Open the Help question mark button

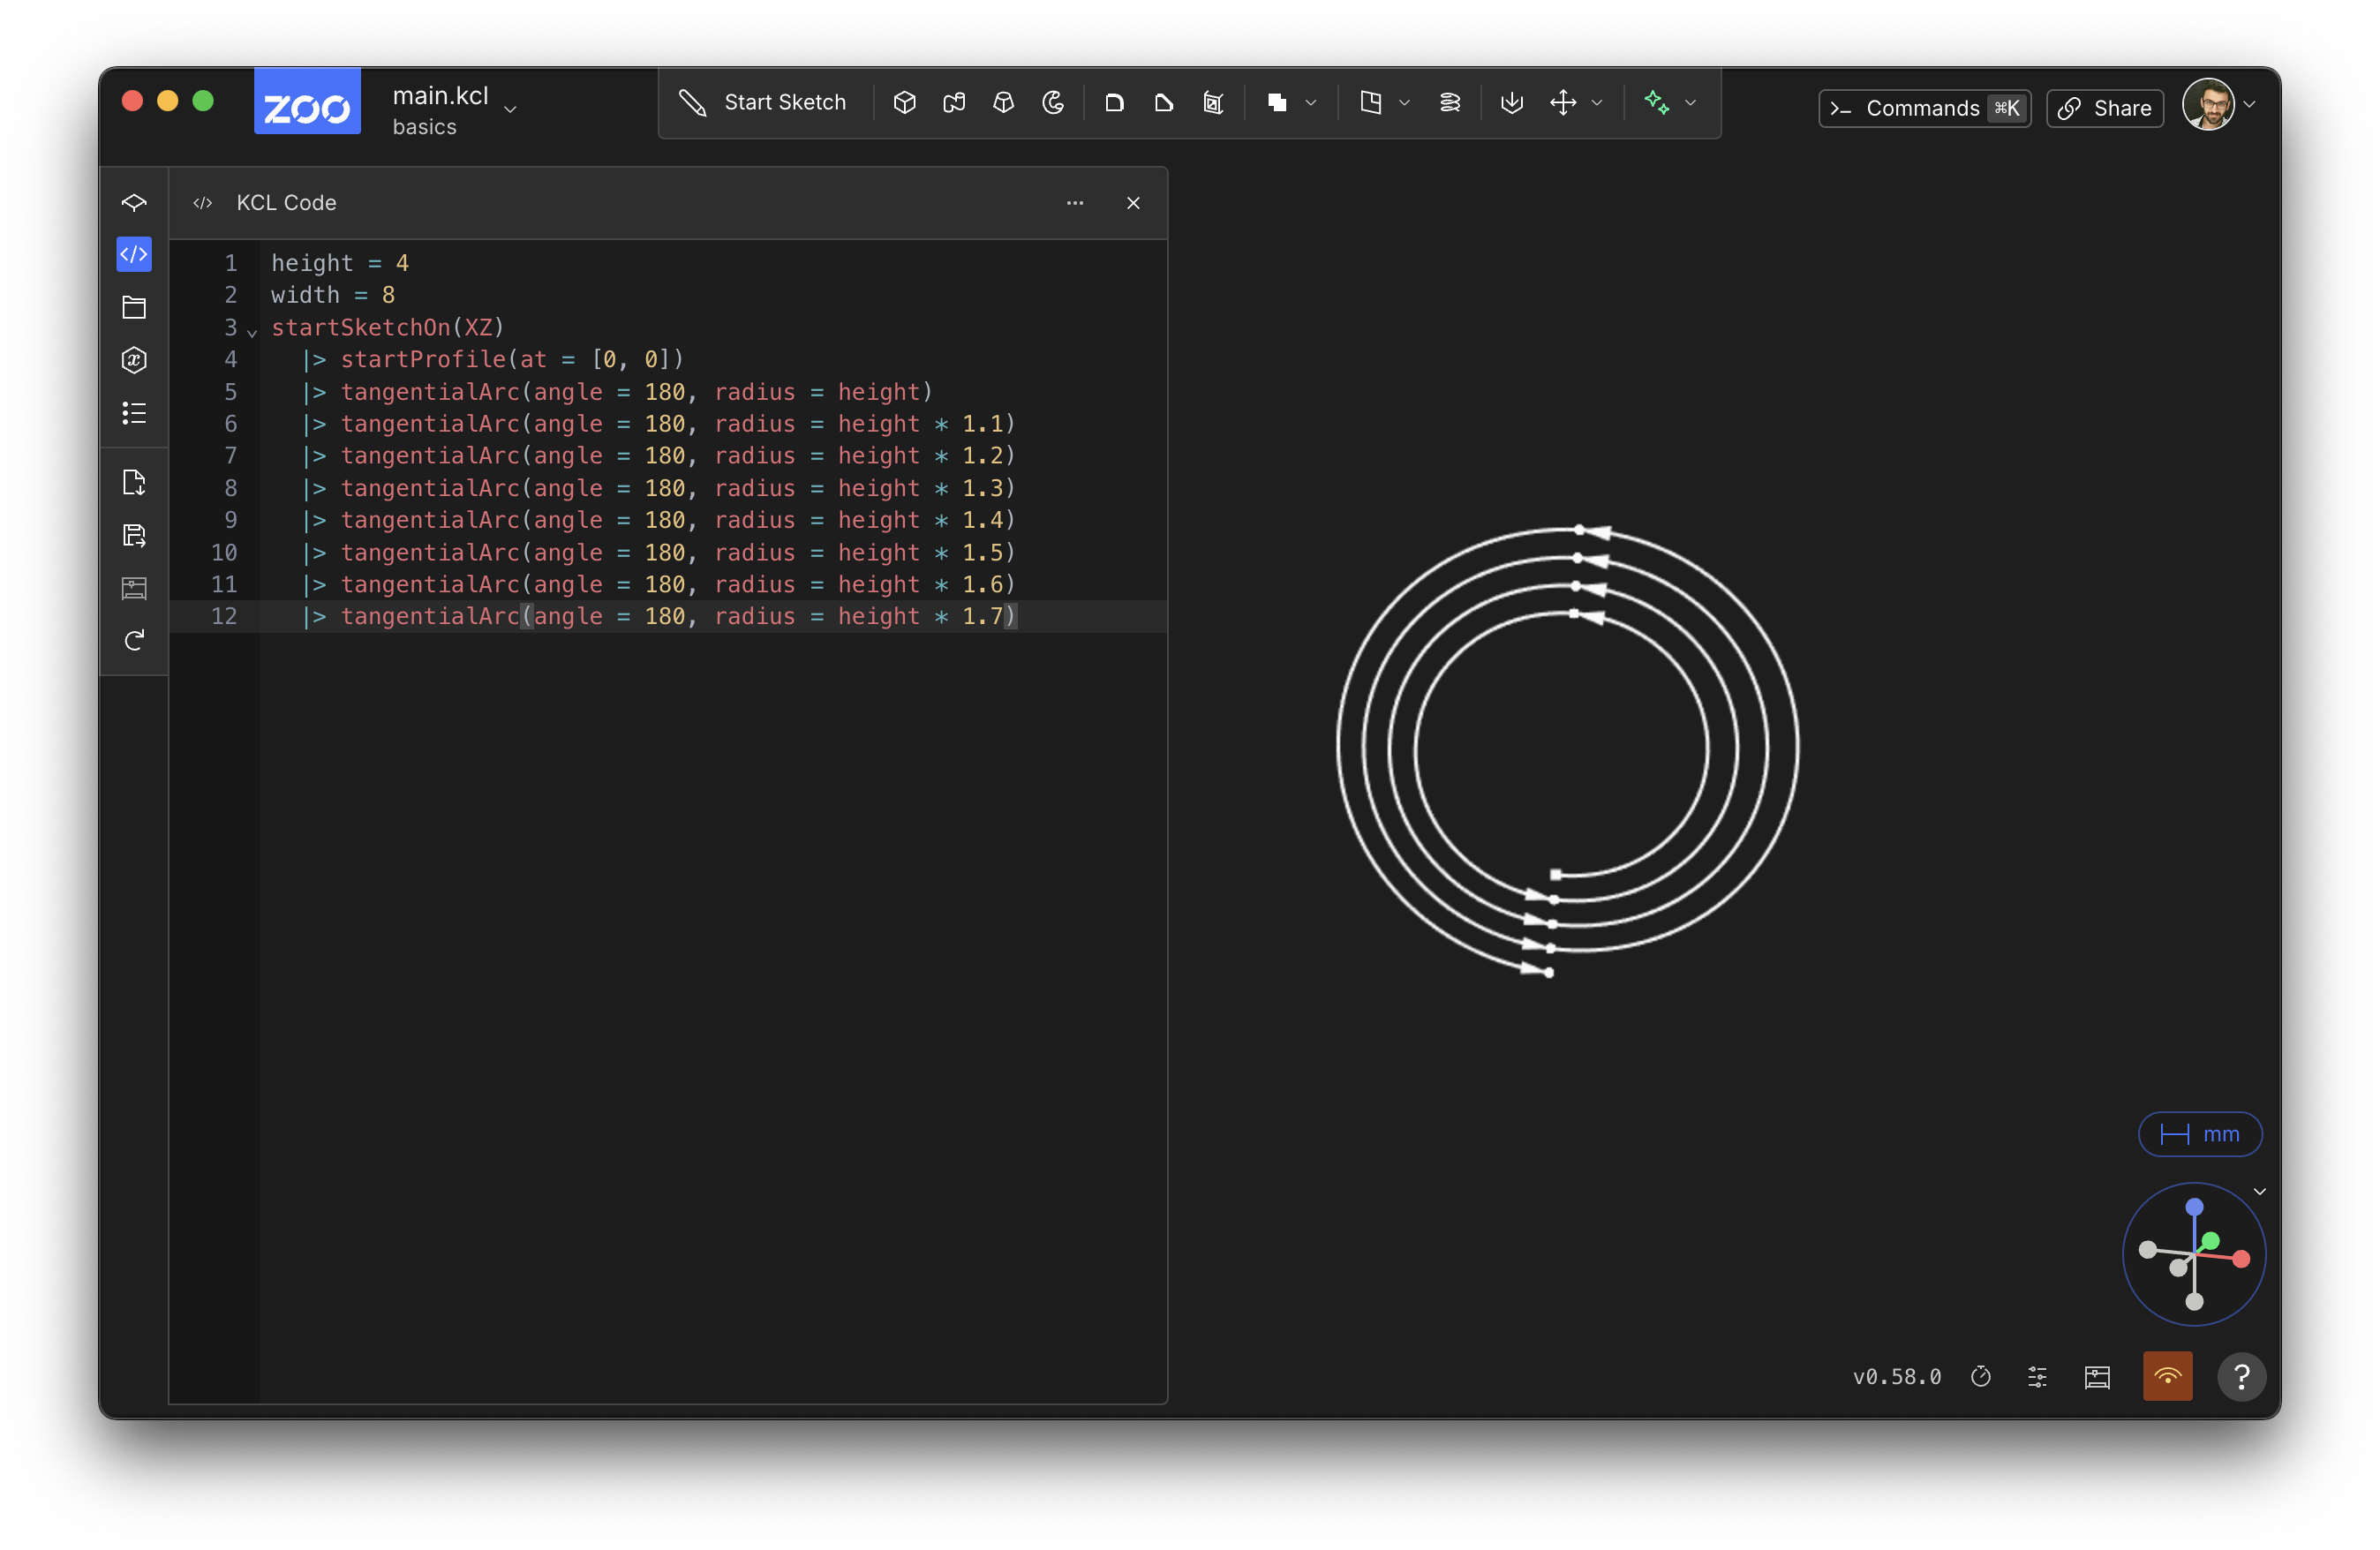coord(2241,1377)
